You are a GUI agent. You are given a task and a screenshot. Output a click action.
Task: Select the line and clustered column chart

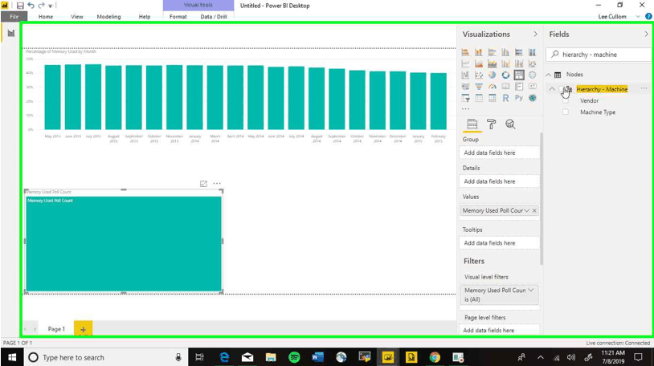[x=519, y=63]
